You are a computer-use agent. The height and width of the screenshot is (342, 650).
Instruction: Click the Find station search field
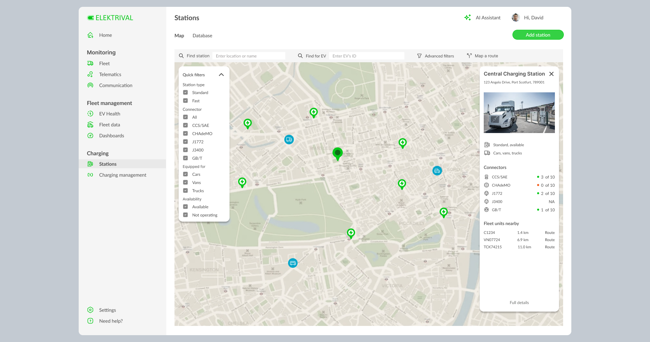249,56
